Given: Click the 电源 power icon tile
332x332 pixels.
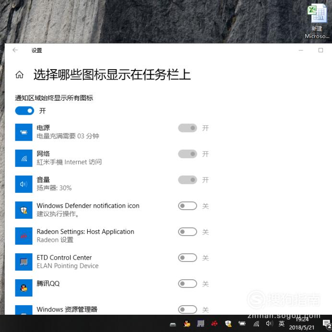Looking at the screenshot, I should 24,132.
